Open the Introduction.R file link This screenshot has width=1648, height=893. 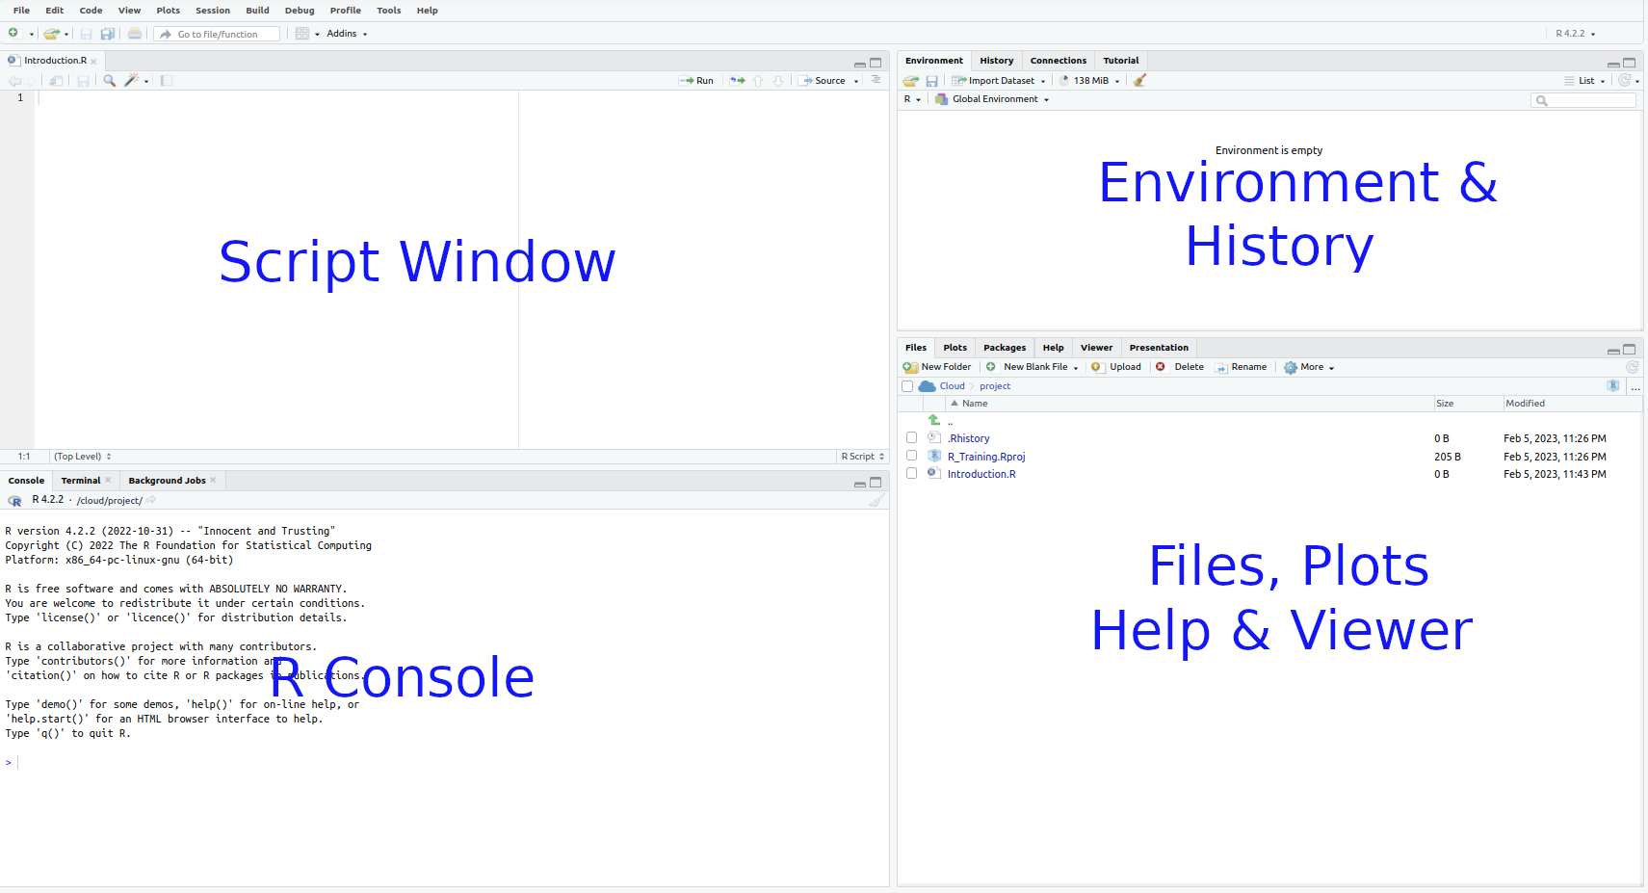coord(981,474)
